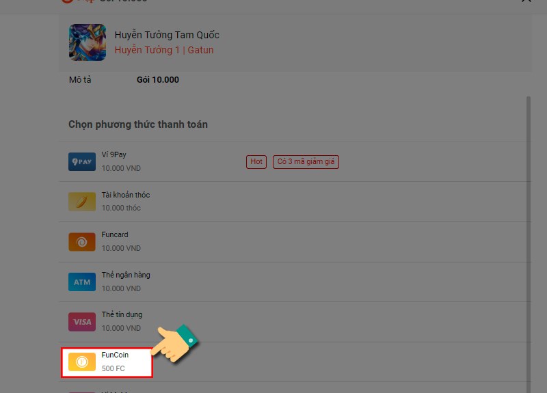Click the Huyễn Tưởng 1 | Gatun server link
The image size is (547, 393).
pyautogui.click(x=164, y=50)
